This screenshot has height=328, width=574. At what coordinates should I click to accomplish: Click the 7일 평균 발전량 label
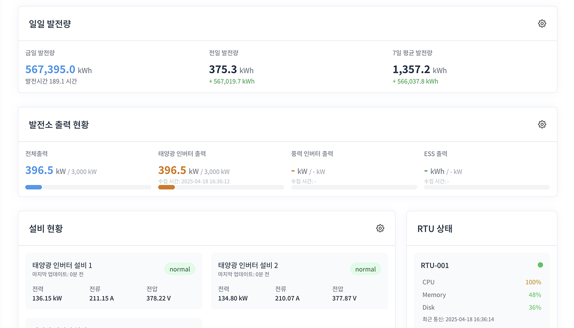click(x=413, y=53)
